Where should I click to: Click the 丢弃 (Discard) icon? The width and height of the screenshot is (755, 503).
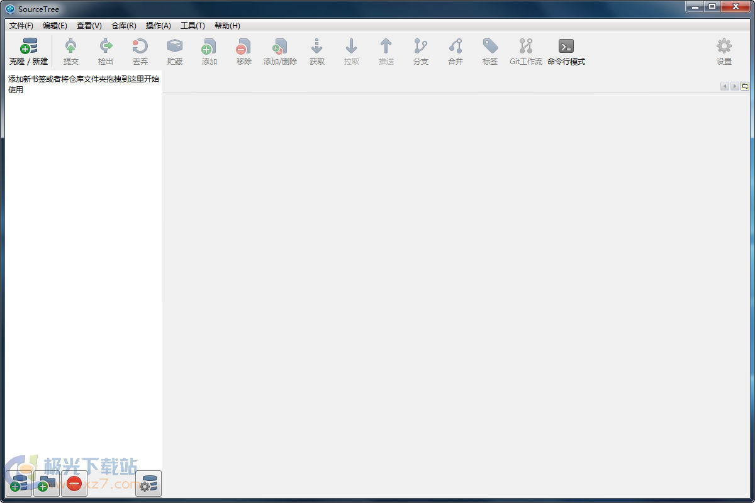pyautogui.click(x=140, y=50)
